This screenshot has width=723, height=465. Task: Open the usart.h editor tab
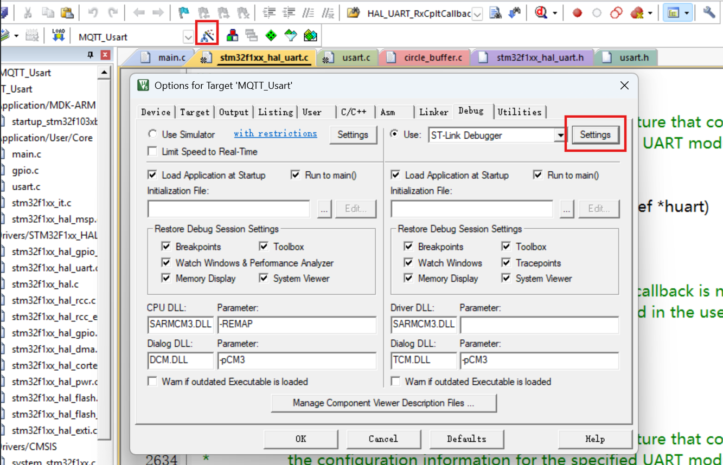626,57
